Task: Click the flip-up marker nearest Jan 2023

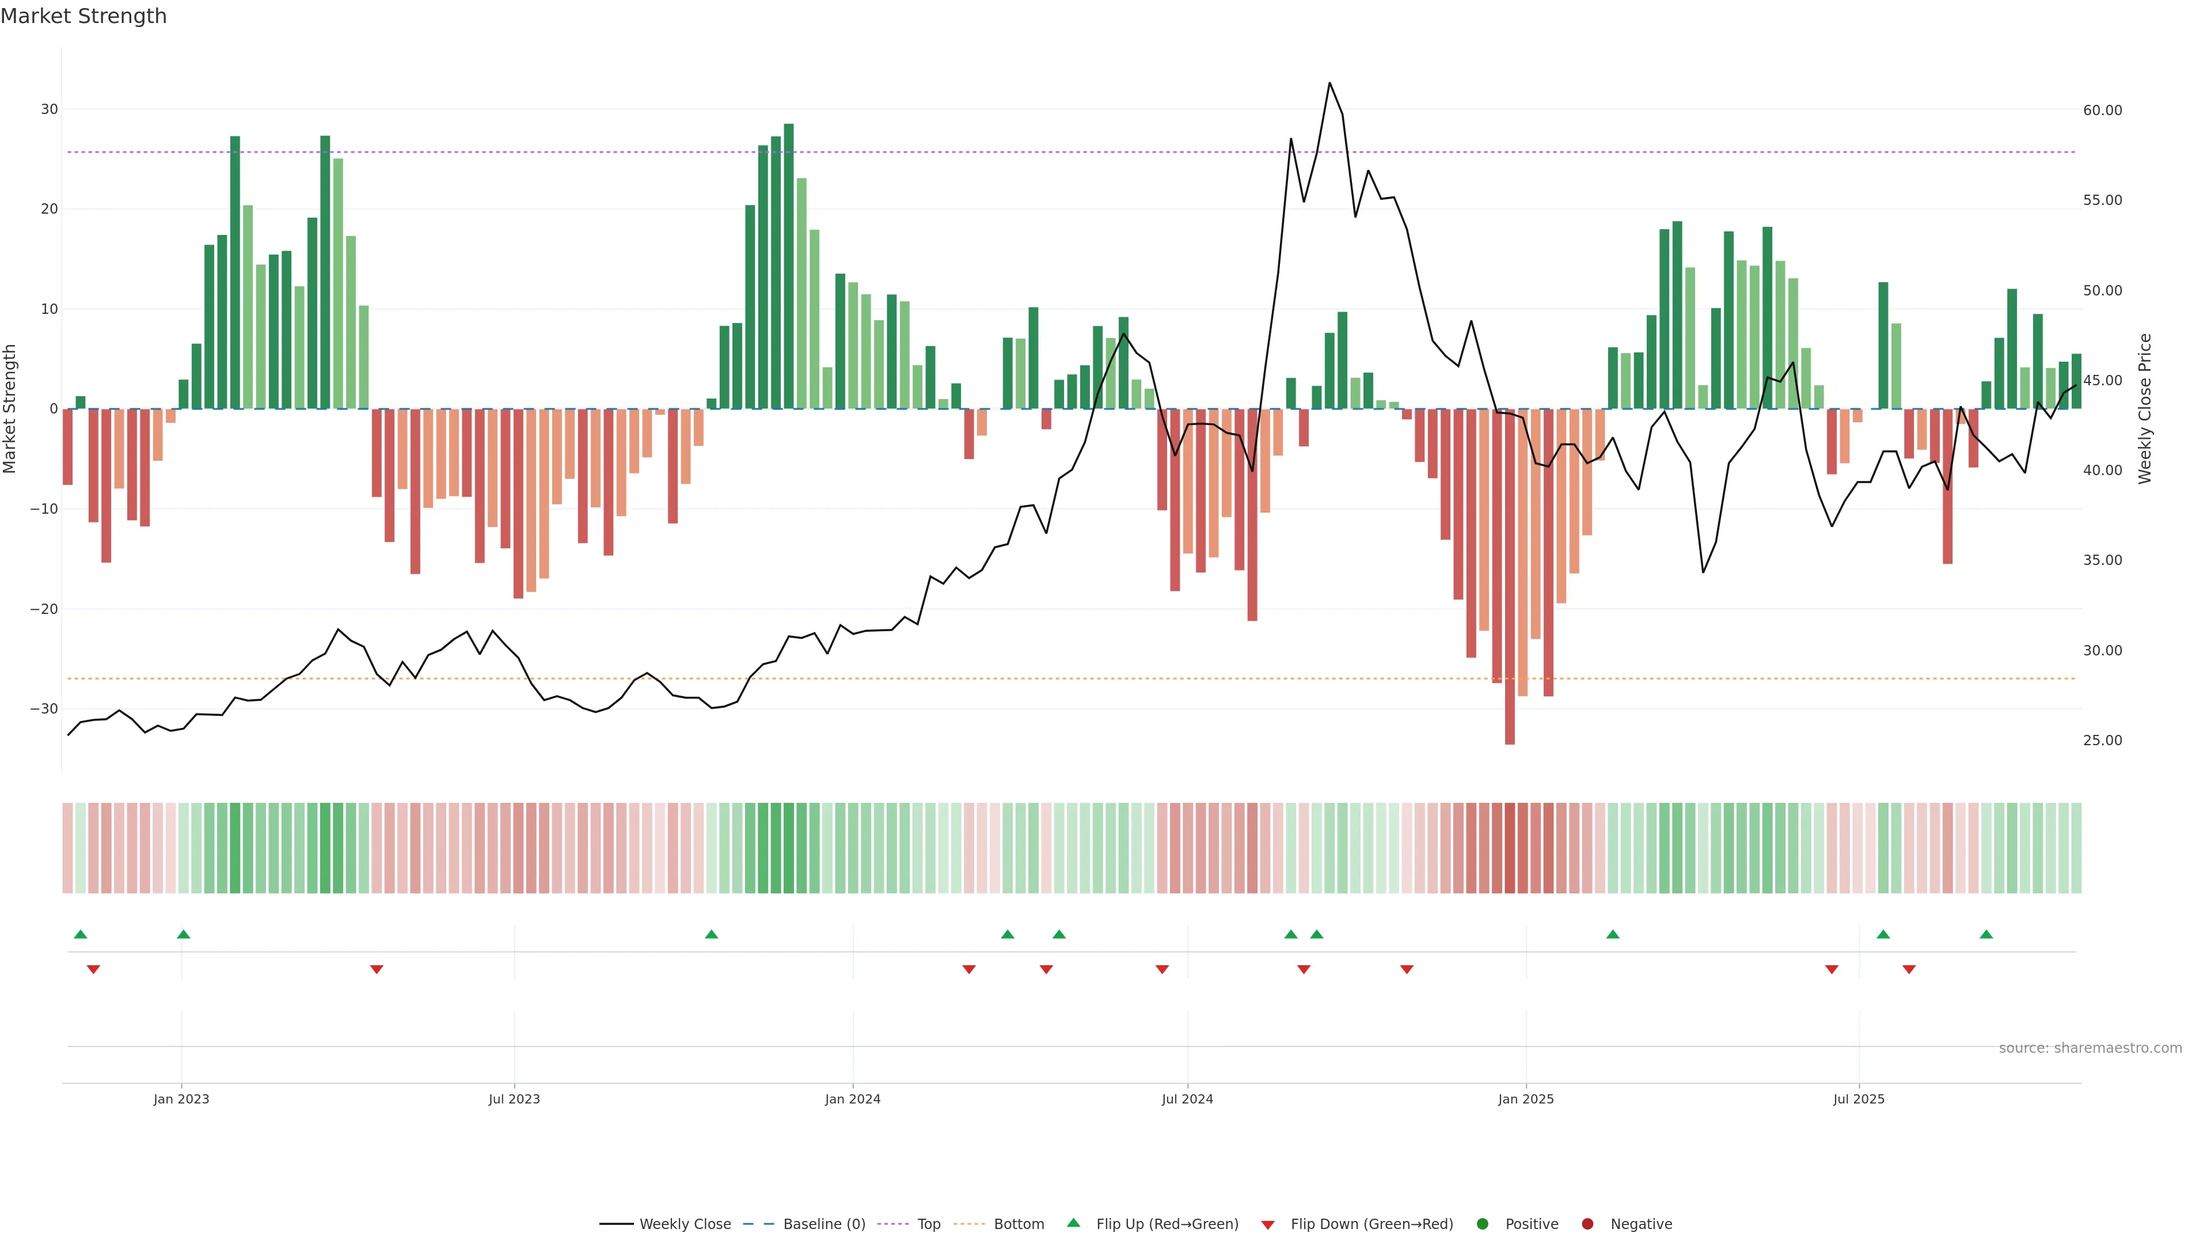Action: (184, 934)
